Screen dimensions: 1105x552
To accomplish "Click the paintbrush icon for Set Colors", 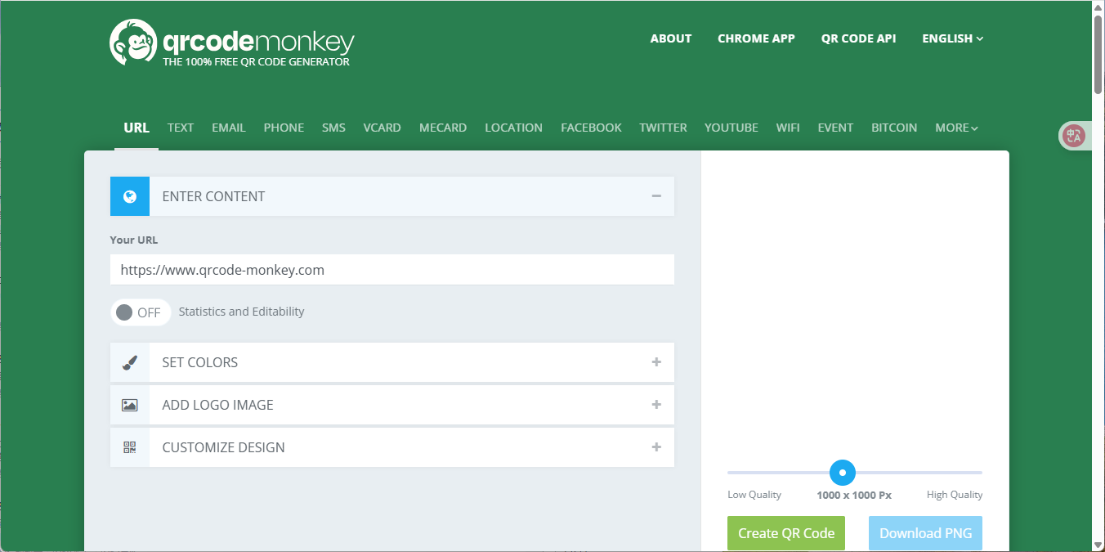I will (x=130, y=362).
